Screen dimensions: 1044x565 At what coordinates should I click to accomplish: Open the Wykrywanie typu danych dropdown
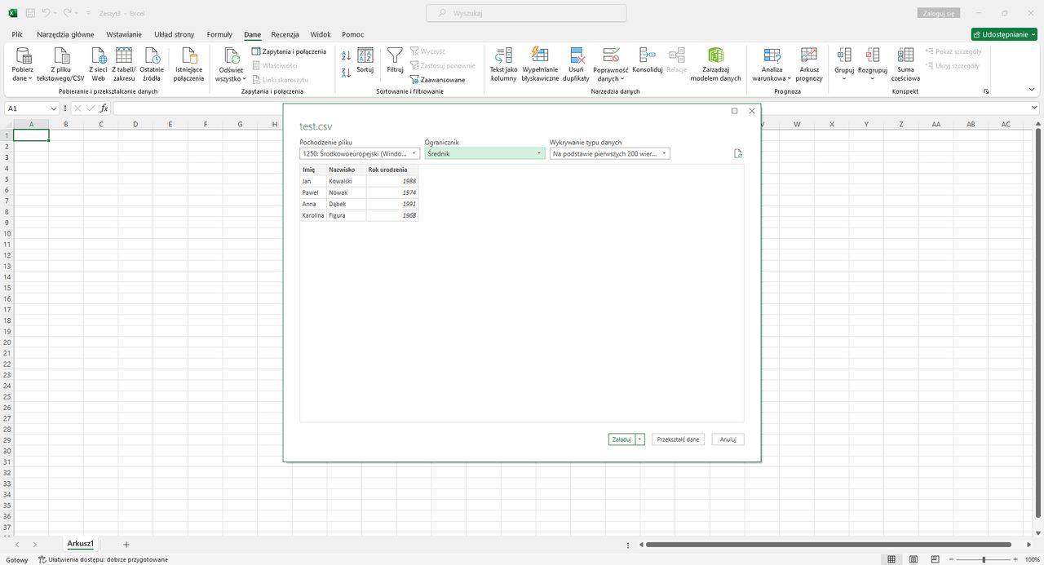pos(609,153)
